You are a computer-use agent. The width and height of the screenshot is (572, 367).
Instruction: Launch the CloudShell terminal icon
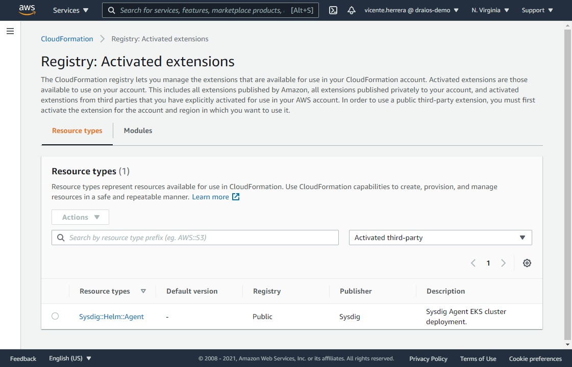point(333,10)
